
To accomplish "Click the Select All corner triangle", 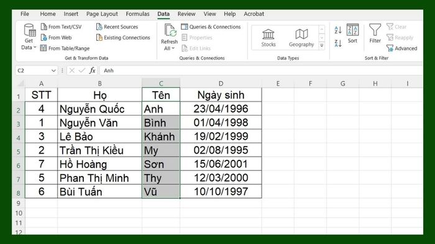I will pyautogui.click(x=21, y=83).
